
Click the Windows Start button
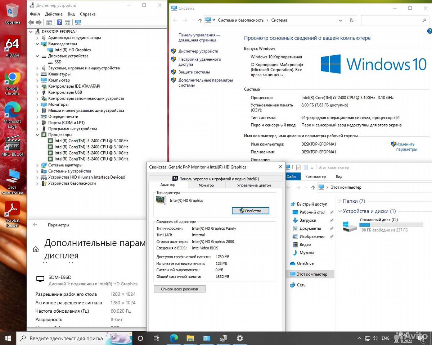point(8,338)
